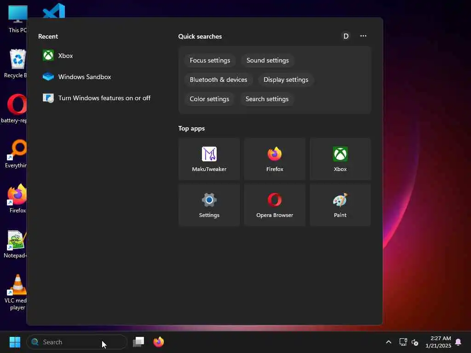Open Notepad++ desktop shortcut
Screen dimensions: 471x353
pos(15,244)
